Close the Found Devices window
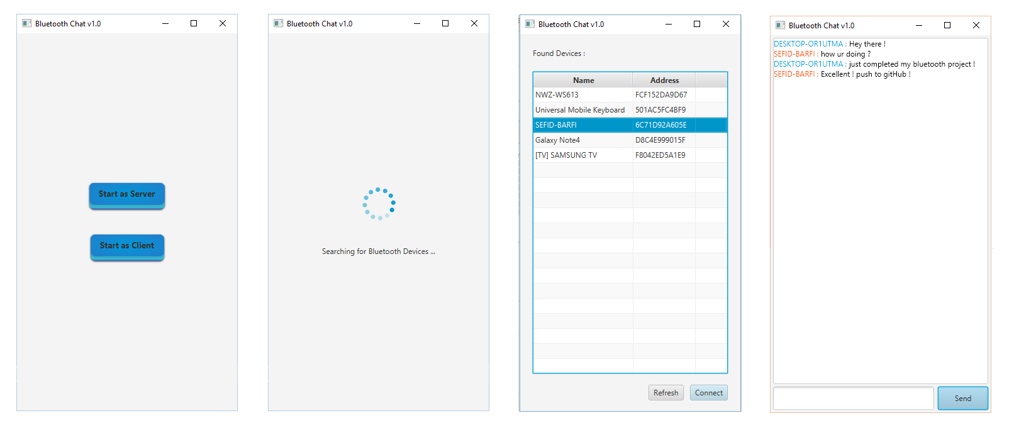Image resolution: width=1014 pixels, height=430 pixels. 726,24
